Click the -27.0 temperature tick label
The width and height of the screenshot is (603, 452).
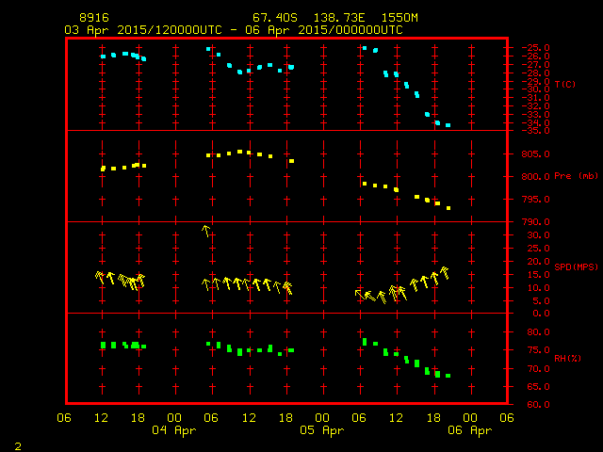click(x=536, y=65)
